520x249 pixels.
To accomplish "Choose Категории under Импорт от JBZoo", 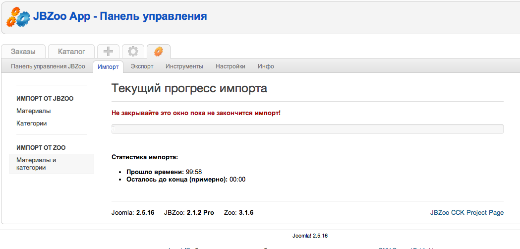I will click(x=32, y=124).
